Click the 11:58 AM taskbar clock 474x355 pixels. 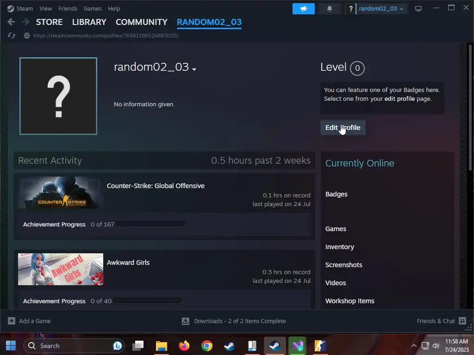tap(456, 342)
